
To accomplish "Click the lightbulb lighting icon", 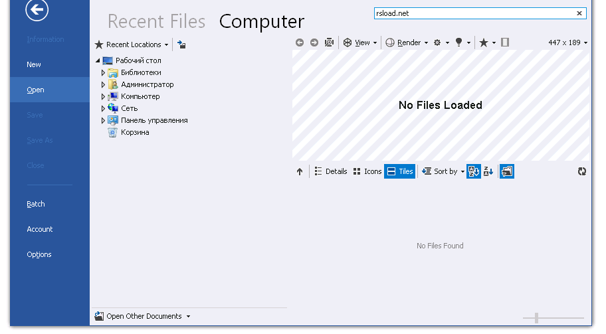I will pos(458,42).
